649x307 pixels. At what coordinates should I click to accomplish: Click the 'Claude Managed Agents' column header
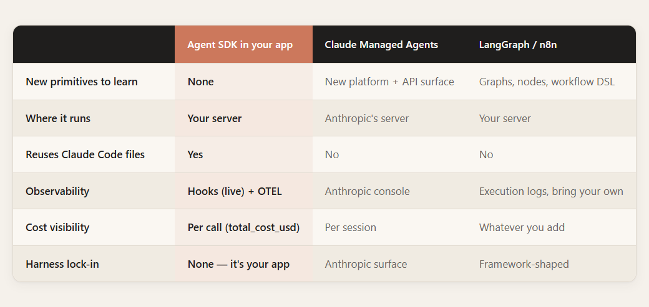point(381,45)
